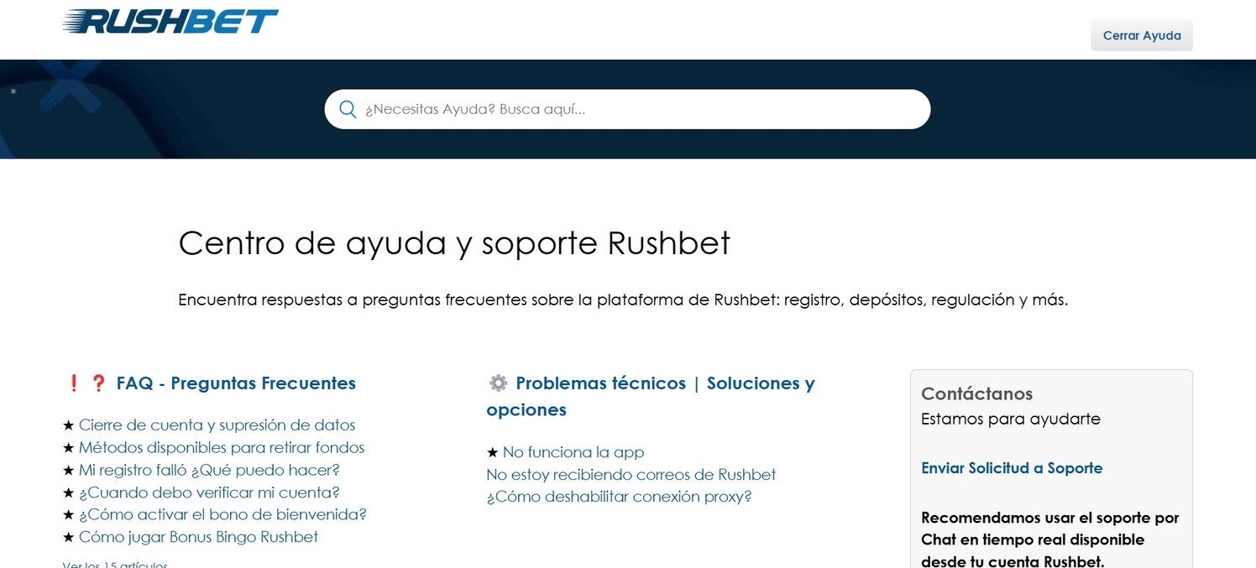The height and width of the screenshot is (568, 1256).
Task: Click 'Ver los 15 artículos' link
Action: tap(115, 564)
